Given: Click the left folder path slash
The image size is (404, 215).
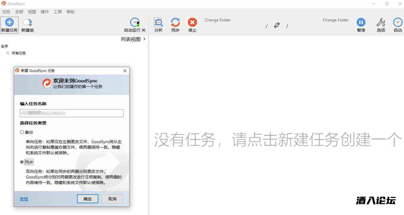Looking at the screenshot, I should coord(267,26).
